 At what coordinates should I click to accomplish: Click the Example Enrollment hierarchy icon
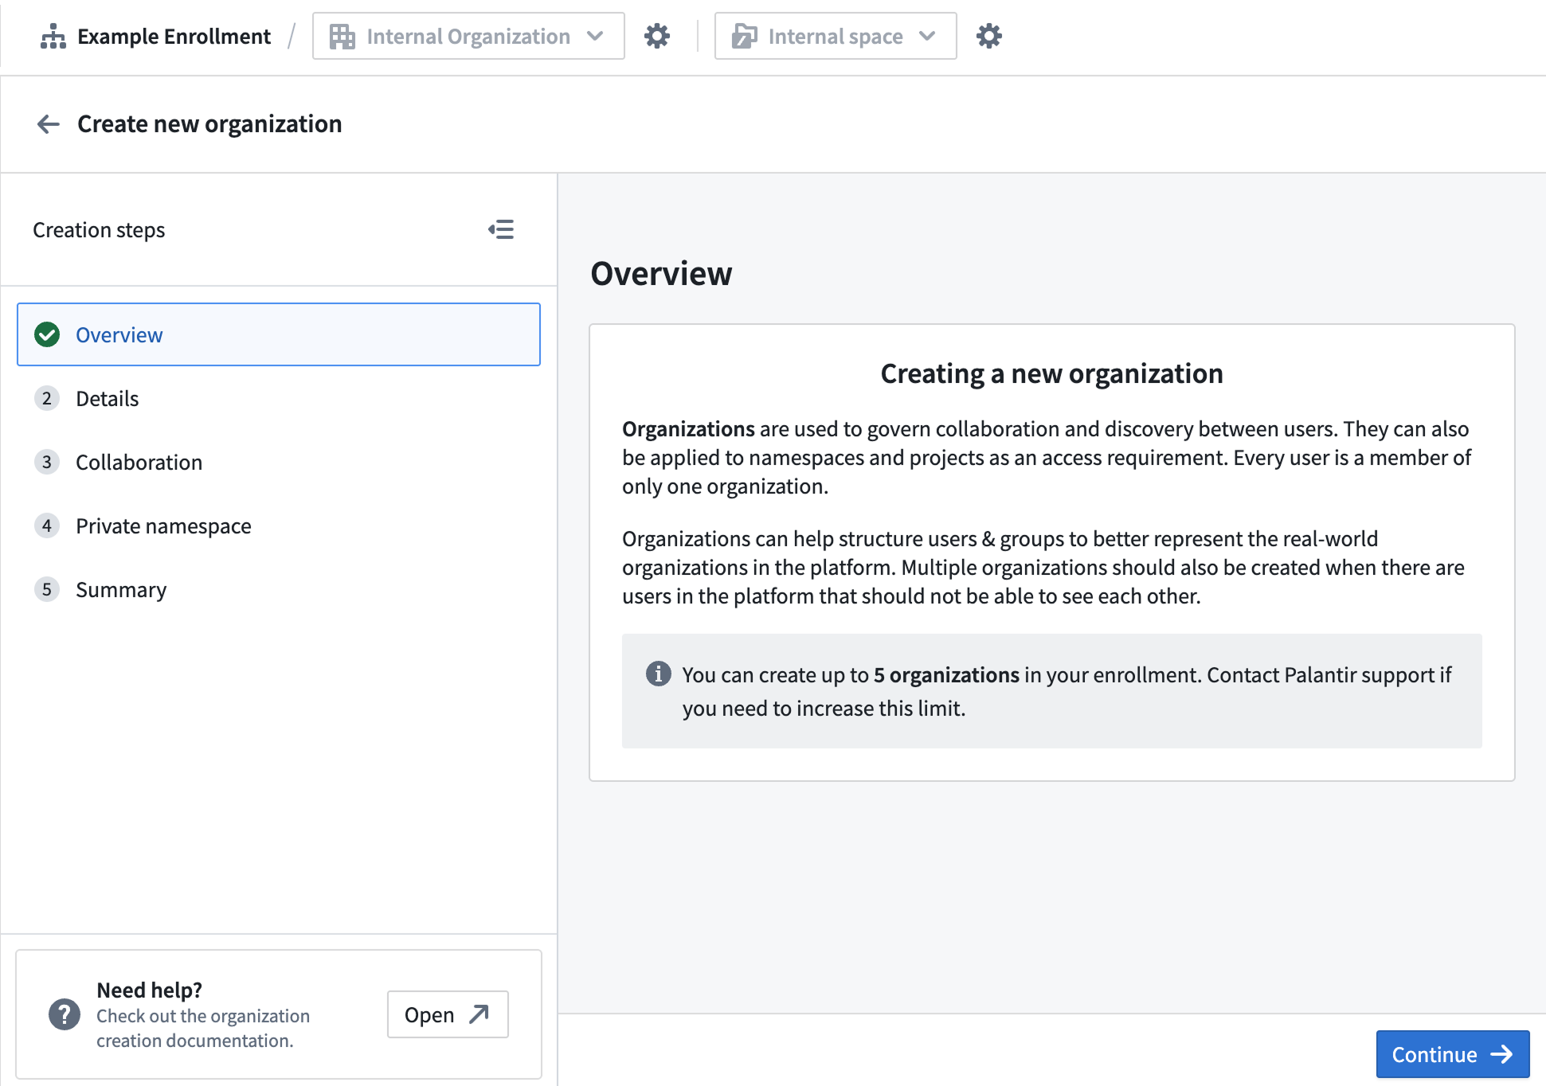(x=53, y=37)
